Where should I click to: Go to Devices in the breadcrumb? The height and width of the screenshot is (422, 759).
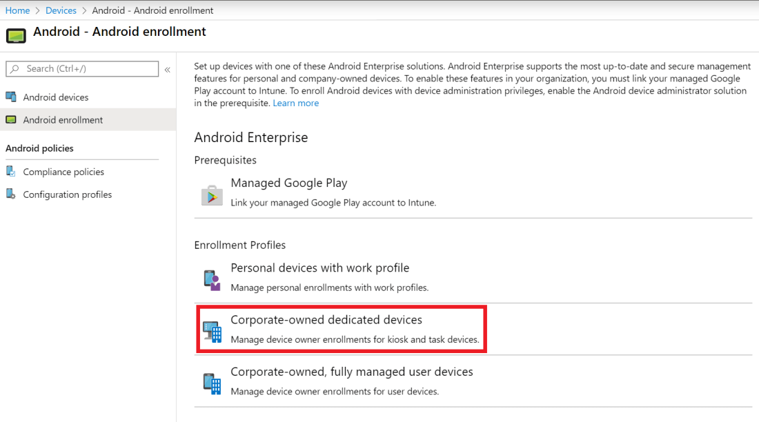(x=61, y=10)
